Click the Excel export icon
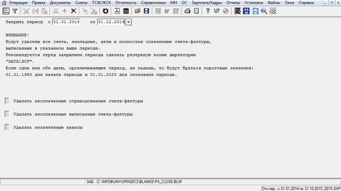The image size is (341, 191). coord(158,11)
